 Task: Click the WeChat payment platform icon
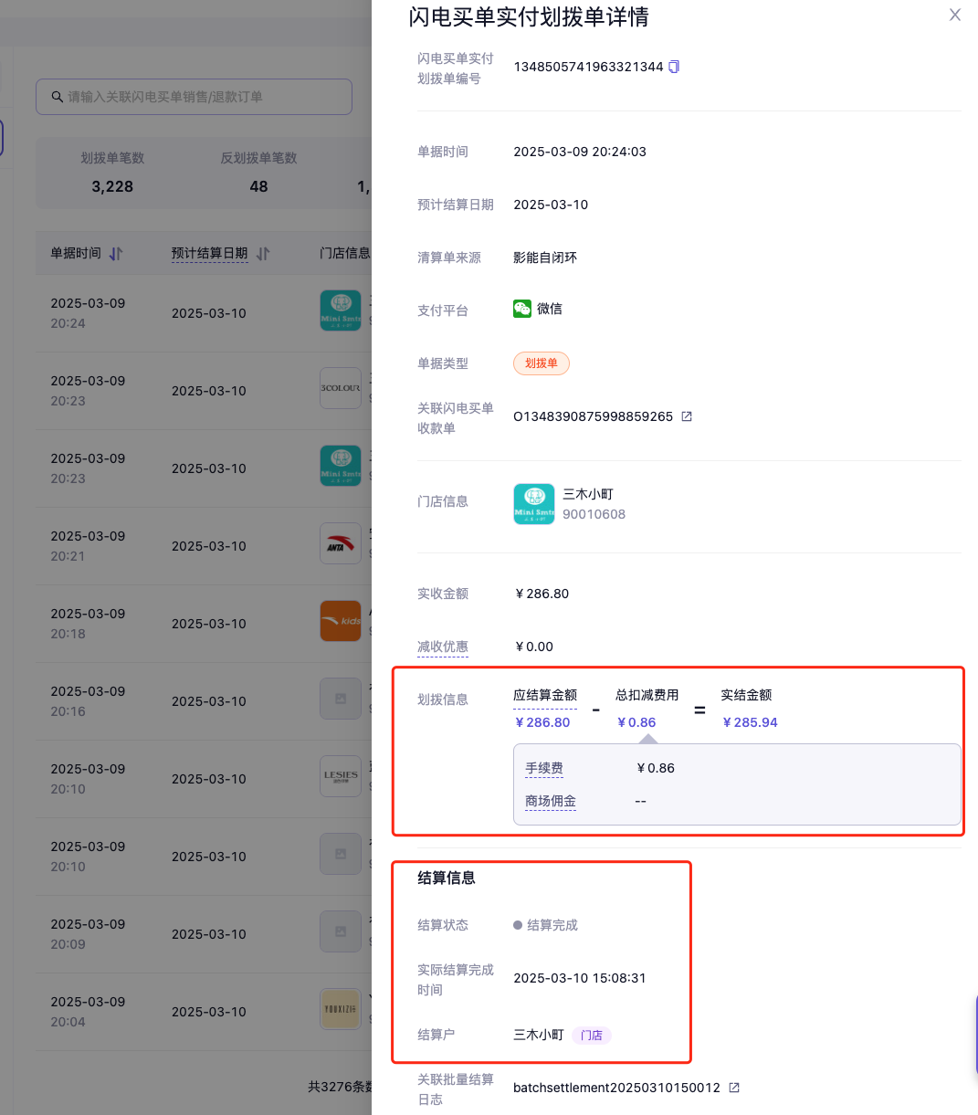(522, 309)
